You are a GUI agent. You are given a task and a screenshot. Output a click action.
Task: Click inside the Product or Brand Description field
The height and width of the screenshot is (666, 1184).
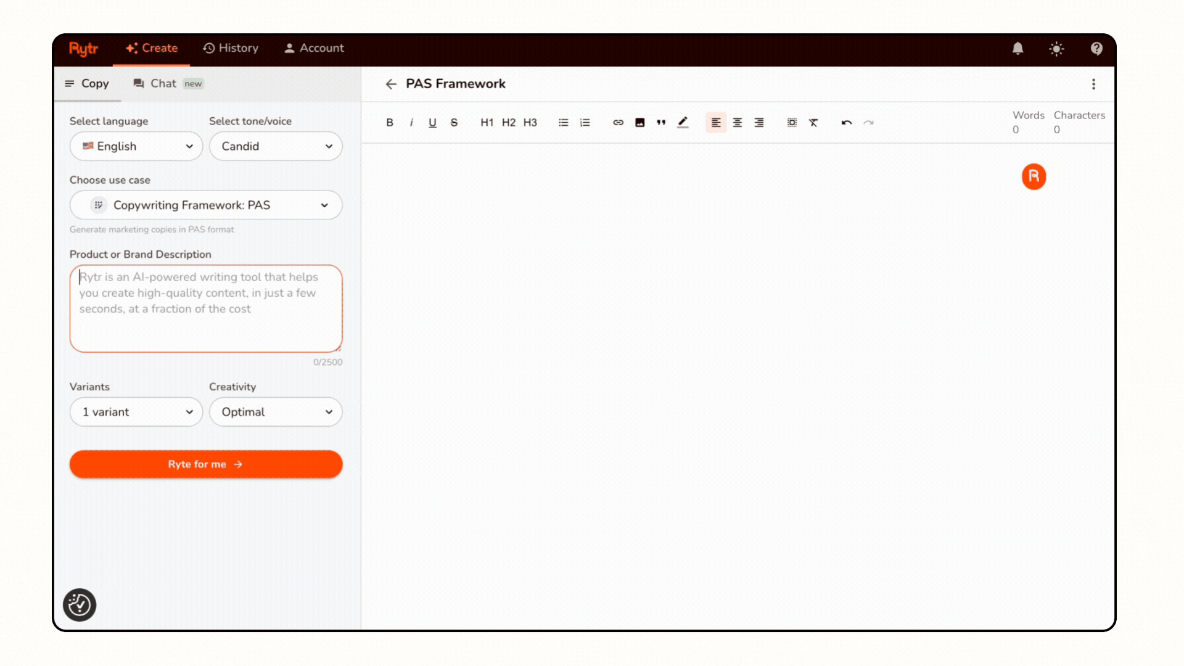point(206,308)
